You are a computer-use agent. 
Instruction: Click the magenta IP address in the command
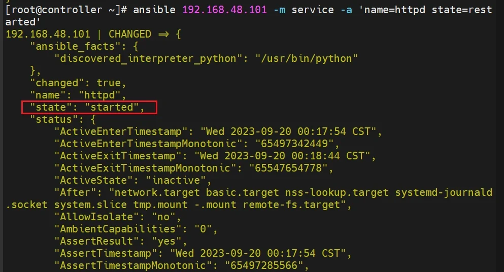[x=224, y=10]
